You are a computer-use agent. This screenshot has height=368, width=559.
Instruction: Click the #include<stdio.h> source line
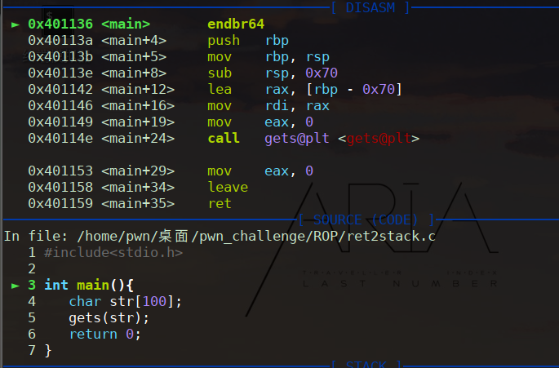pos(113,252)
